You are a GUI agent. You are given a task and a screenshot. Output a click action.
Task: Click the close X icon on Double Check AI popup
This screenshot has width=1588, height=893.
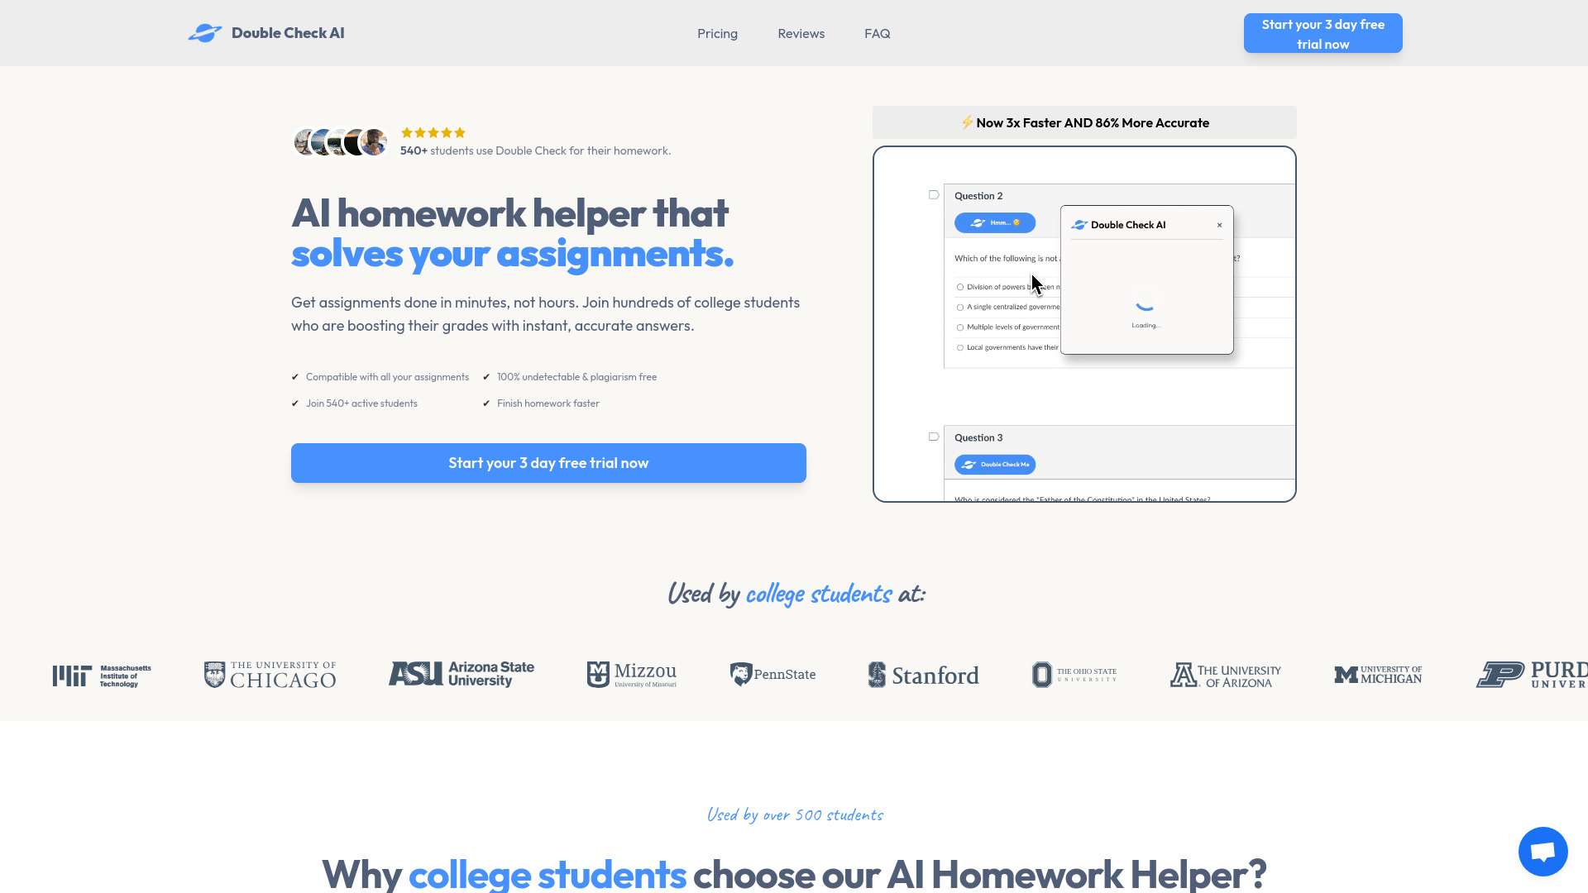[x=1218, y=225]
